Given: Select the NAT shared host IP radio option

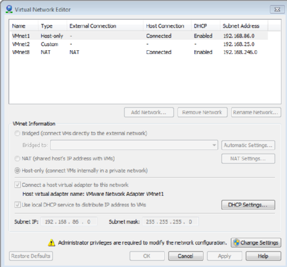Looking at the screenshot, I should (17, 158).
